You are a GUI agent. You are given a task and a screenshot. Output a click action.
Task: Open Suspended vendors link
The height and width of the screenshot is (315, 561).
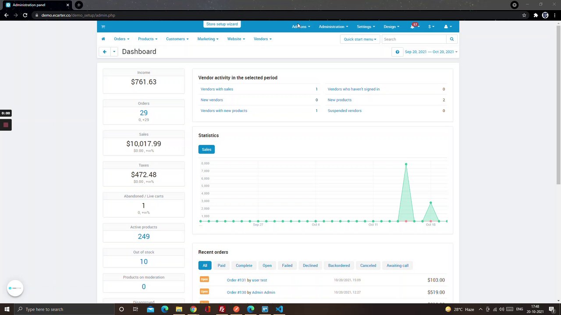pos(344,111)
